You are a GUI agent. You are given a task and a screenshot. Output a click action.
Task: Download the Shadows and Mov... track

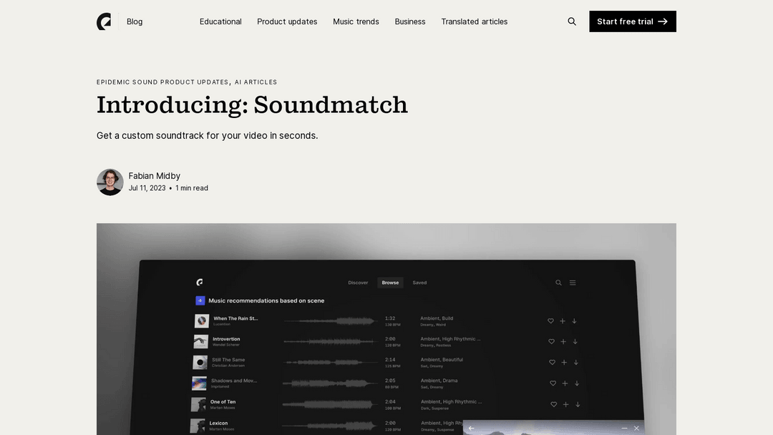pos(576,383)
